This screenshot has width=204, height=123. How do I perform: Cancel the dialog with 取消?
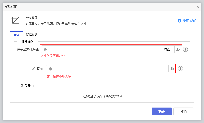point(183,112)
